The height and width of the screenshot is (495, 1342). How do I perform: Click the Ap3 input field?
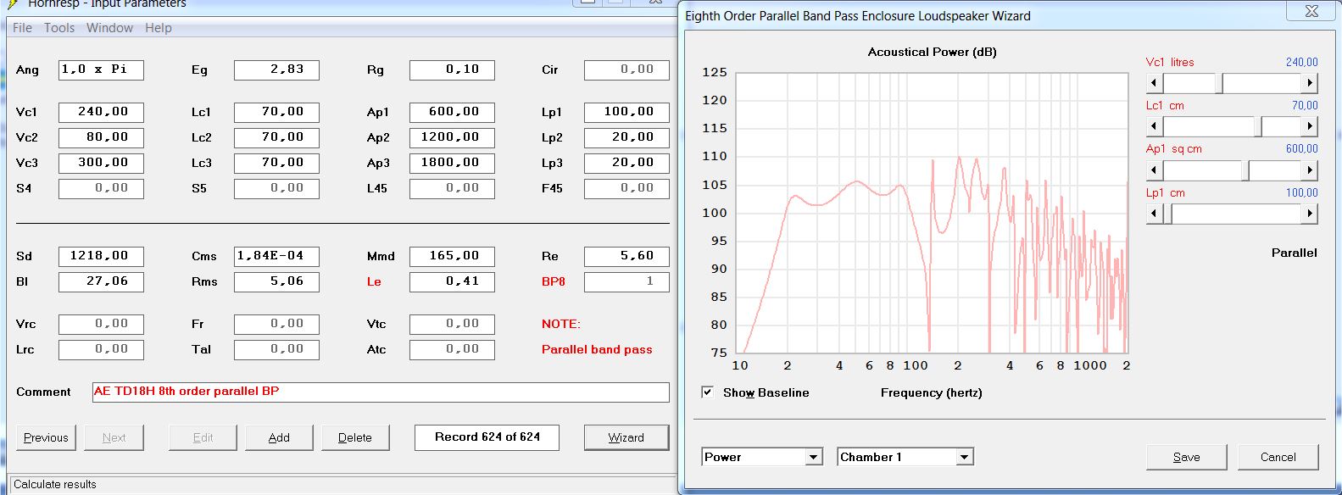click(452, 163)
